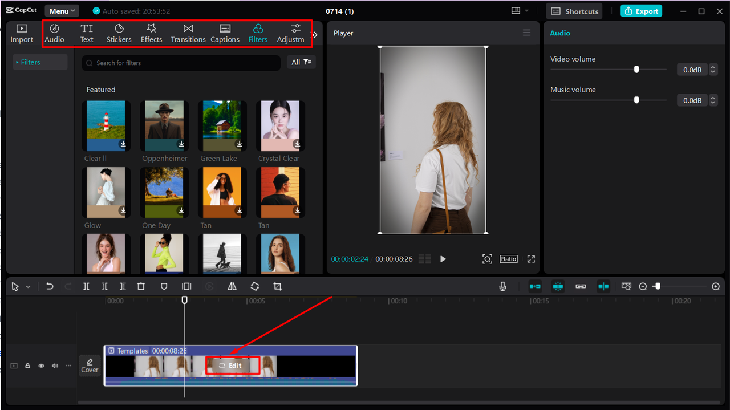The height and width of the screenshot is (410, 730).
Task: Enter fullscreen preview
Action: point(531,259)
